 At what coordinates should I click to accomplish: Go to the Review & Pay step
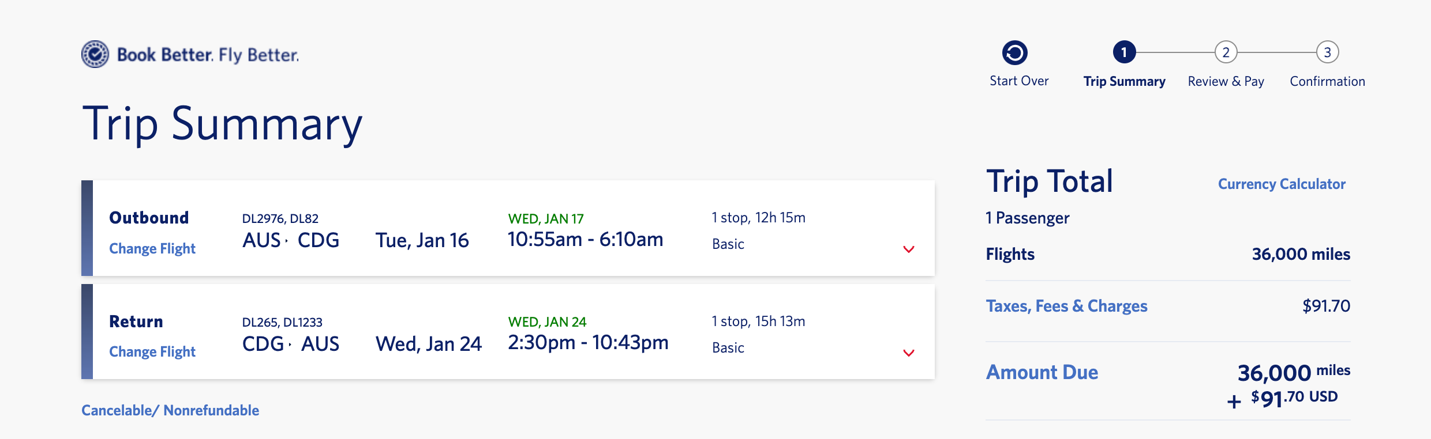point(1226,81)
